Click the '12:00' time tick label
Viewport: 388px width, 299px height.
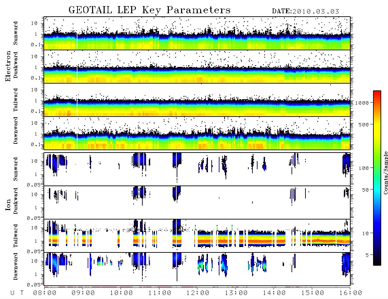coord(198,293)
